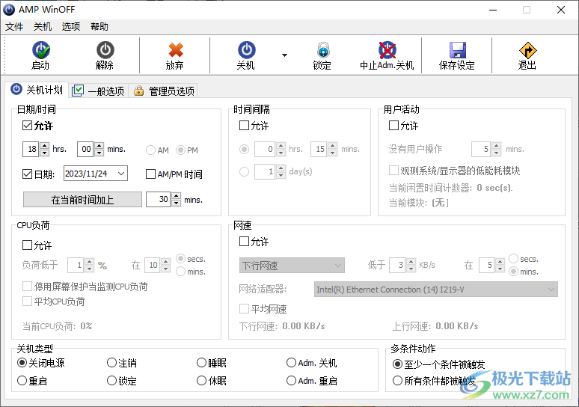Uncheck 允许 in 日期/时间 group

pos(28,126)
